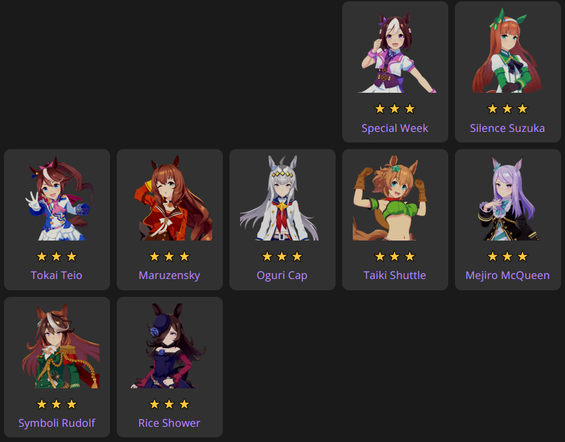
Task: Open the Oguri Cap text link
Action: point(282,276)
